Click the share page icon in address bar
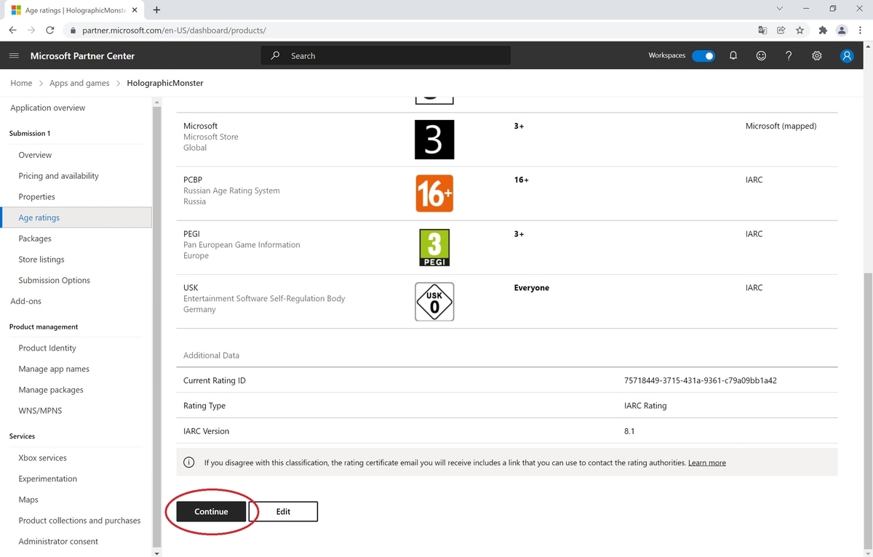Screen dimensions: 873x557 (781, 30)
